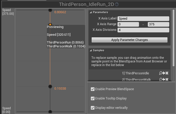Collapse the Samples section
The image size is (176, 114).
click(91, 51)
